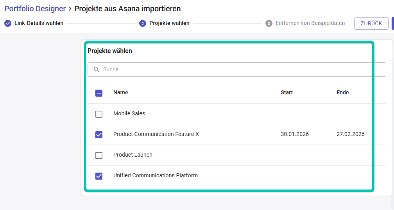
Task: Select Entfernen von Beispieldaten step
Action: (310, 23)
